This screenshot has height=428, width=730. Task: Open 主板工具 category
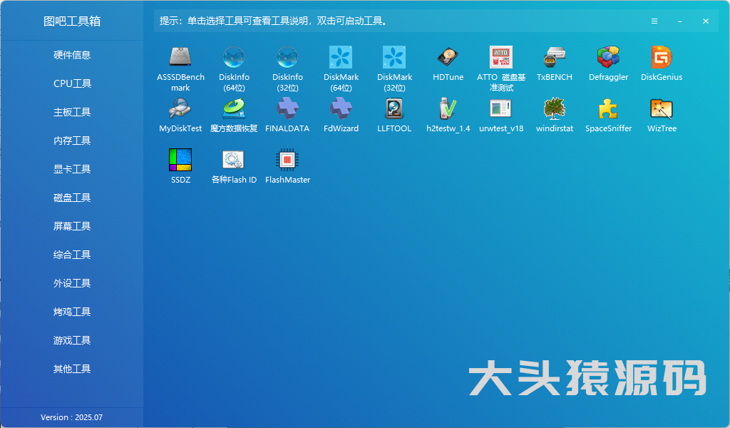(x=72, y=112)
